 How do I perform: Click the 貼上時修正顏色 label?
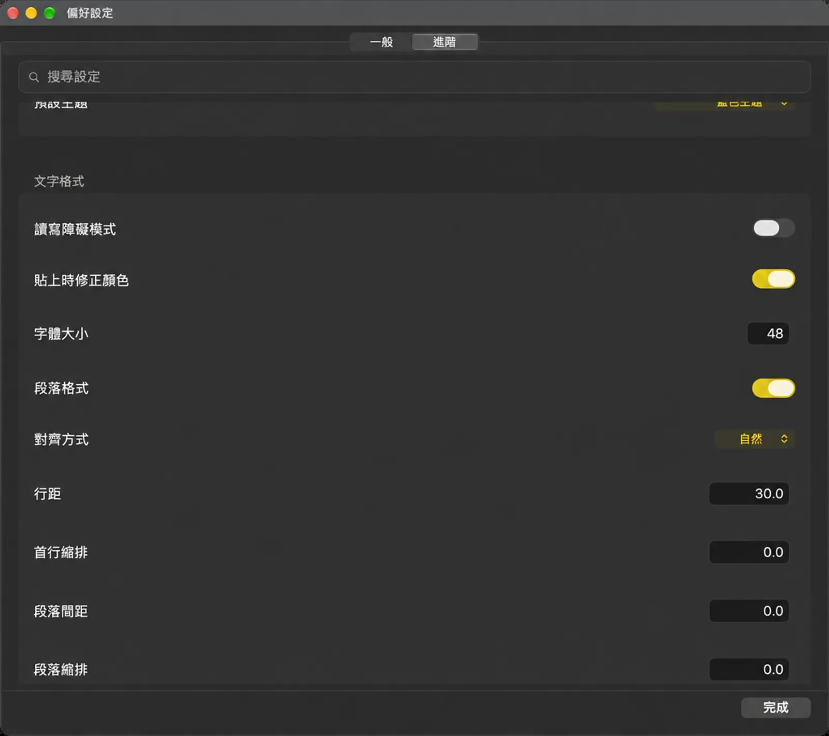(x=81, y=280)
